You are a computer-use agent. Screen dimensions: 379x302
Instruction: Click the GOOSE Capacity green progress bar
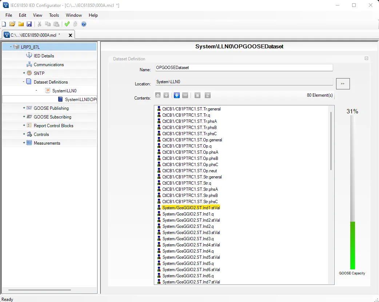[352, 245]
